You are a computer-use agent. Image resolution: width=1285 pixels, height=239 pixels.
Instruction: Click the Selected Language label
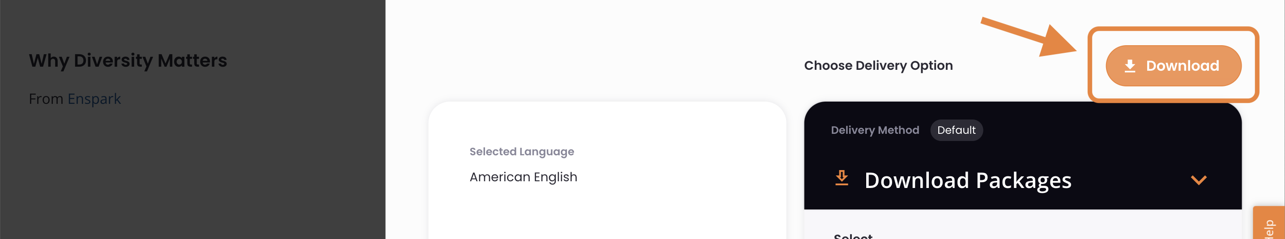tap(522, 152)
